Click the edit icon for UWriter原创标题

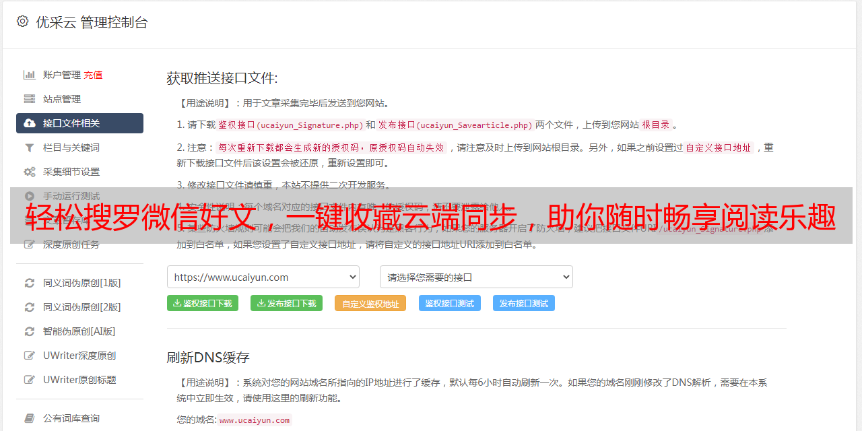[x=30, y=380]
